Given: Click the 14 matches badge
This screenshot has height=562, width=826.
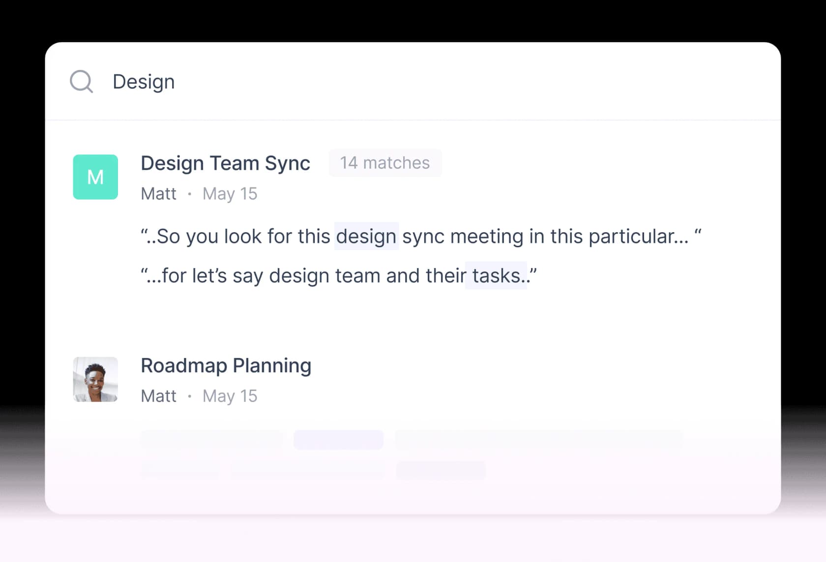Looking at the screenshot, I should coord(385,163).
